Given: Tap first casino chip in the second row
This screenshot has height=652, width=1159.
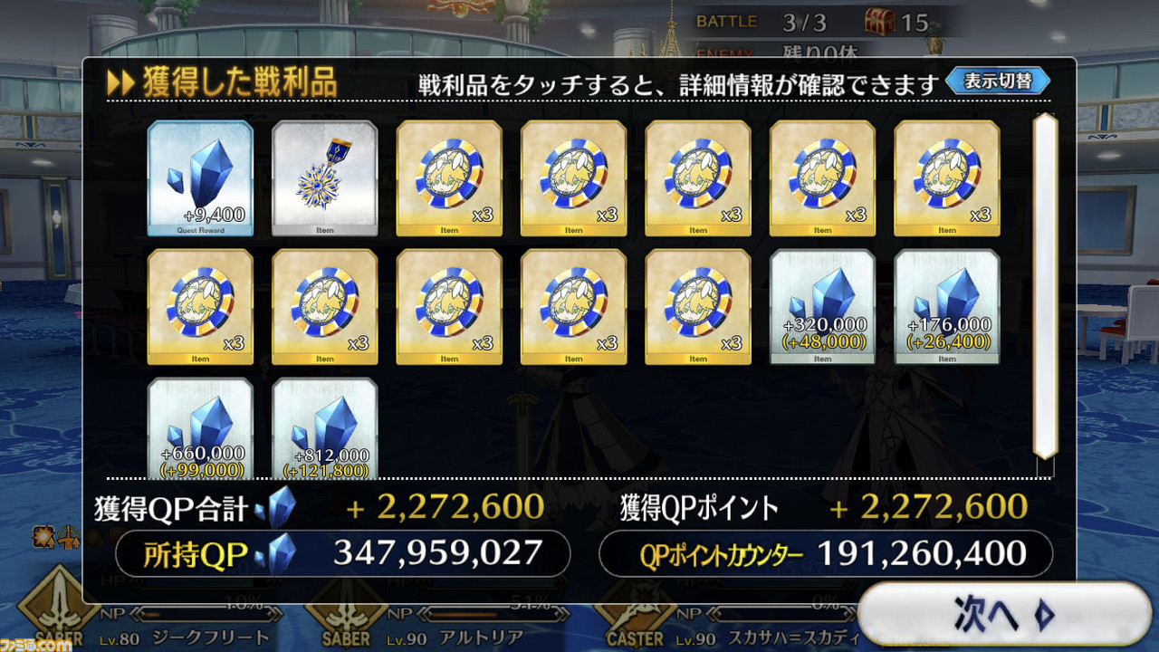Looking at the screenshot, I should (x=200, y=307).
